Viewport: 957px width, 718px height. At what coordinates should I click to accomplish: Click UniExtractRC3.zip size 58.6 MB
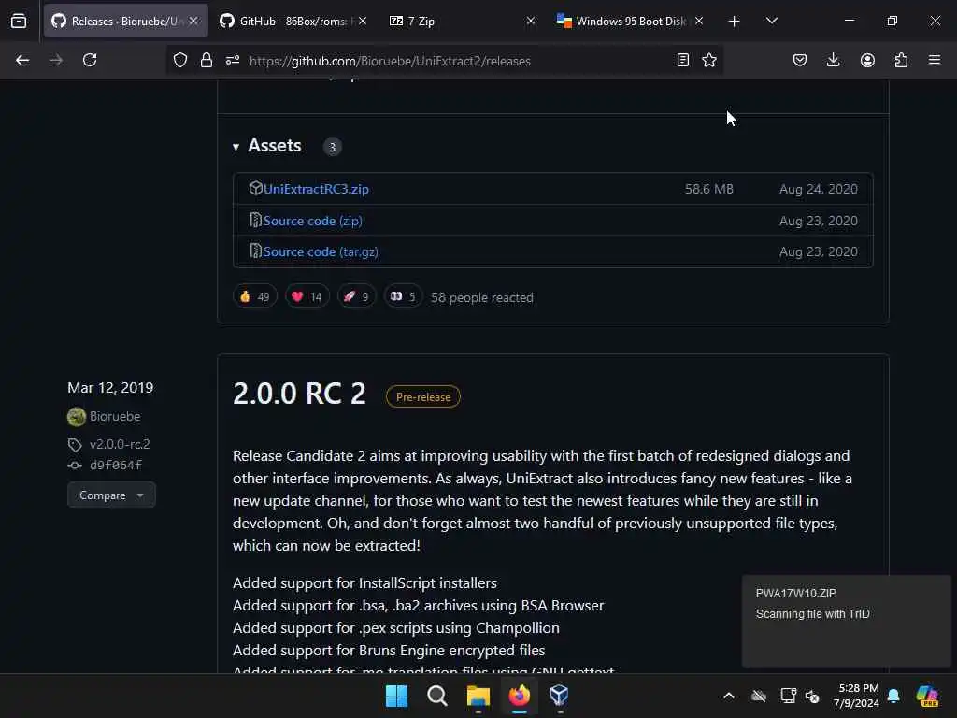click(709, 189)
